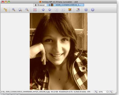Click the Zoom In magnifier tool

(14, 10)
